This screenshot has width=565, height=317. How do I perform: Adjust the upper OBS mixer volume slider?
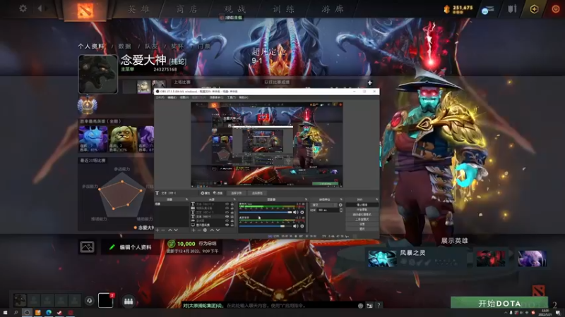[266, 213]
